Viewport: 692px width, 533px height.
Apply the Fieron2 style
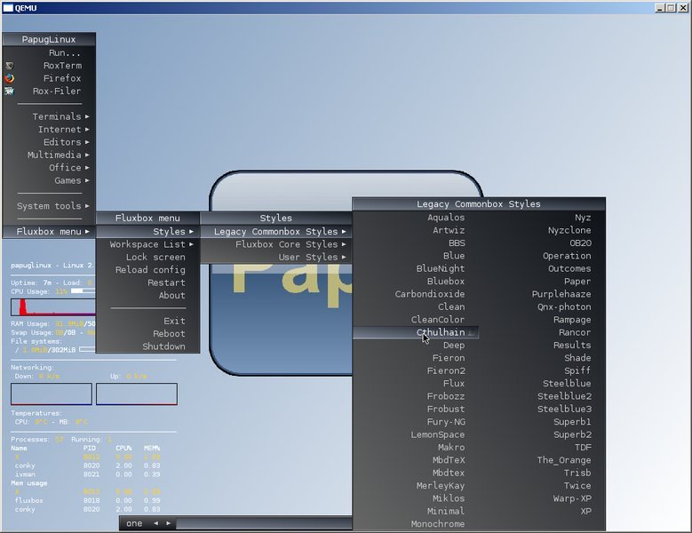click(416, 371)
